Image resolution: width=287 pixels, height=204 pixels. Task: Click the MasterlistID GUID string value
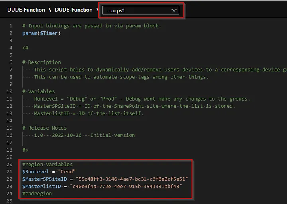126,186
